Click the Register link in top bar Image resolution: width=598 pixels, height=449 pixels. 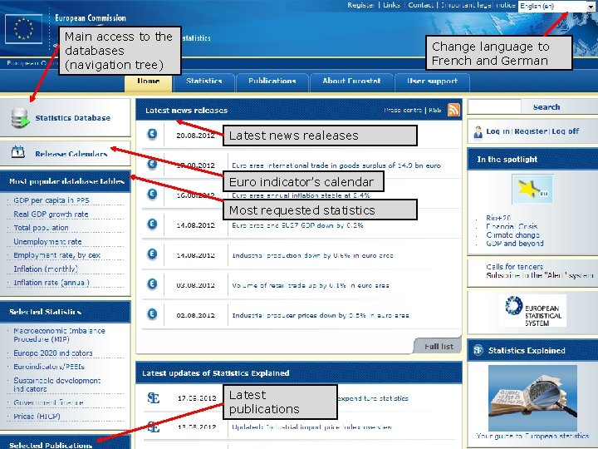(360, 5)
